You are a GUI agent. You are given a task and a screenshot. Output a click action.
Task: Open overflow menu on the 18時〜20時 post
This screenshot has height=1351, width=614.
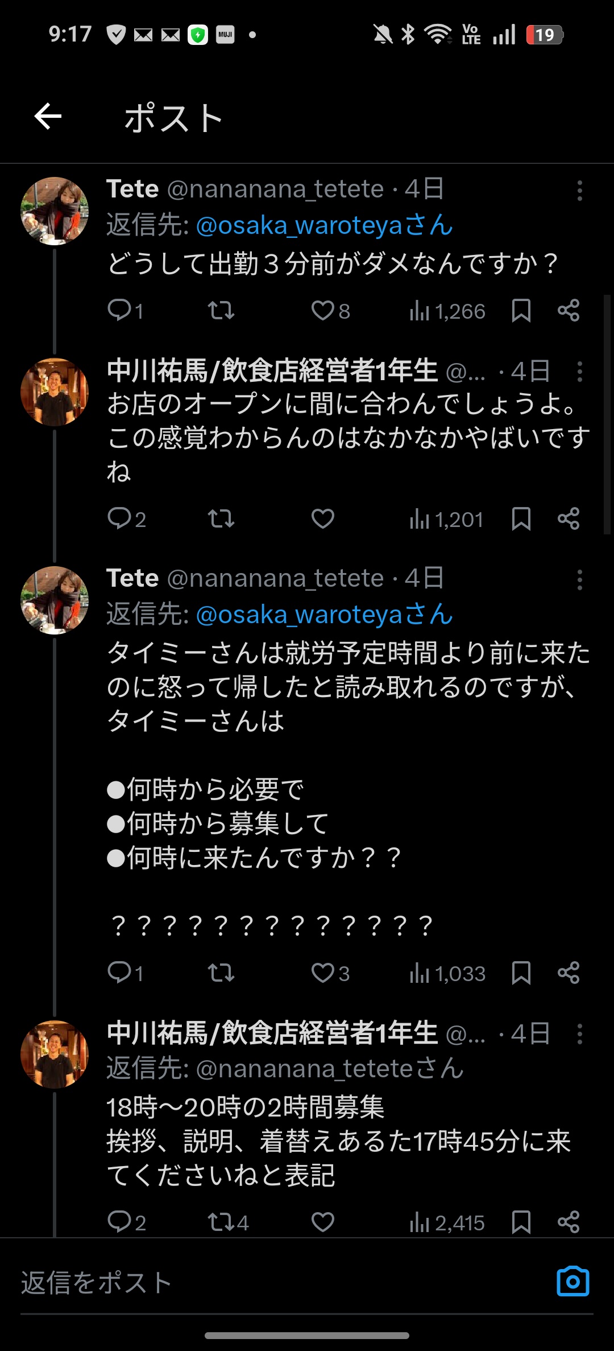[x=579, y=1034]
